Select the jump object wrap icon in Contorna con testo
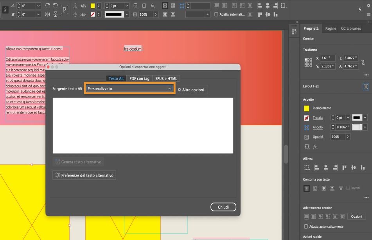 point(332,188)
